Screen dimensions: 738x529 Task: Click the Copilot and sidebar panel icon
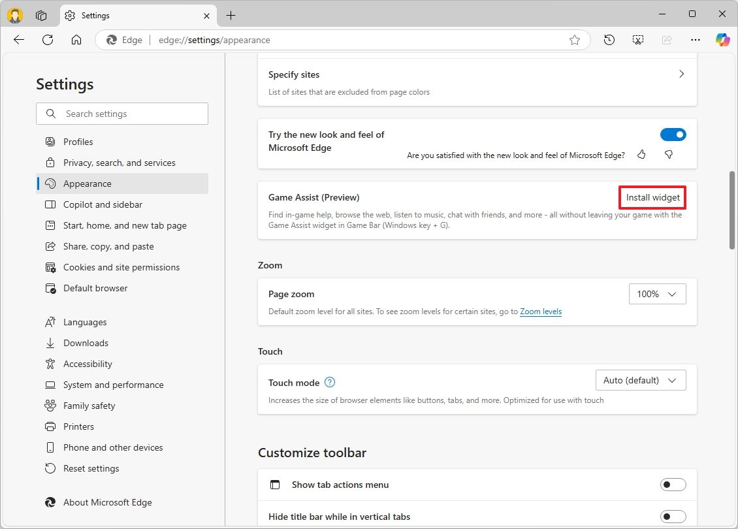pyautogui.click(x=50, y=204)
